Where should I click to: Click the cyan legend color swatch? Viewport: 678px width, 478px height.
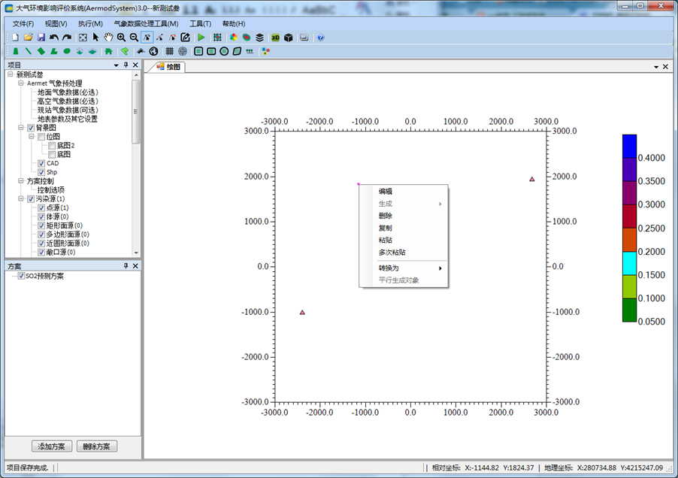pos(629,263)
